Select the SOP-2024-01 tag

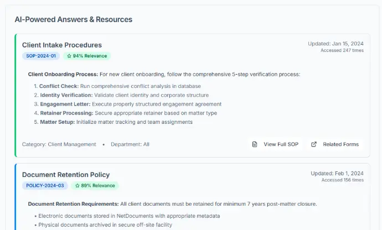(x=41, y=56)
